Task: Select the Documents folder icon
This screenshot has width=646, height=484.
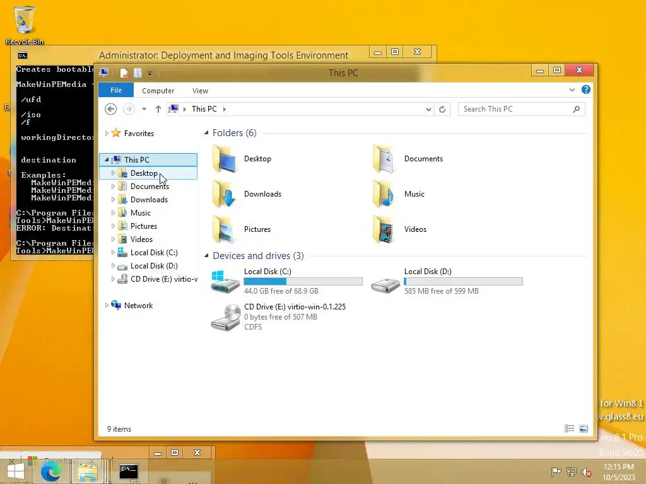Action: pyautogui.click(x=384, y=158)
